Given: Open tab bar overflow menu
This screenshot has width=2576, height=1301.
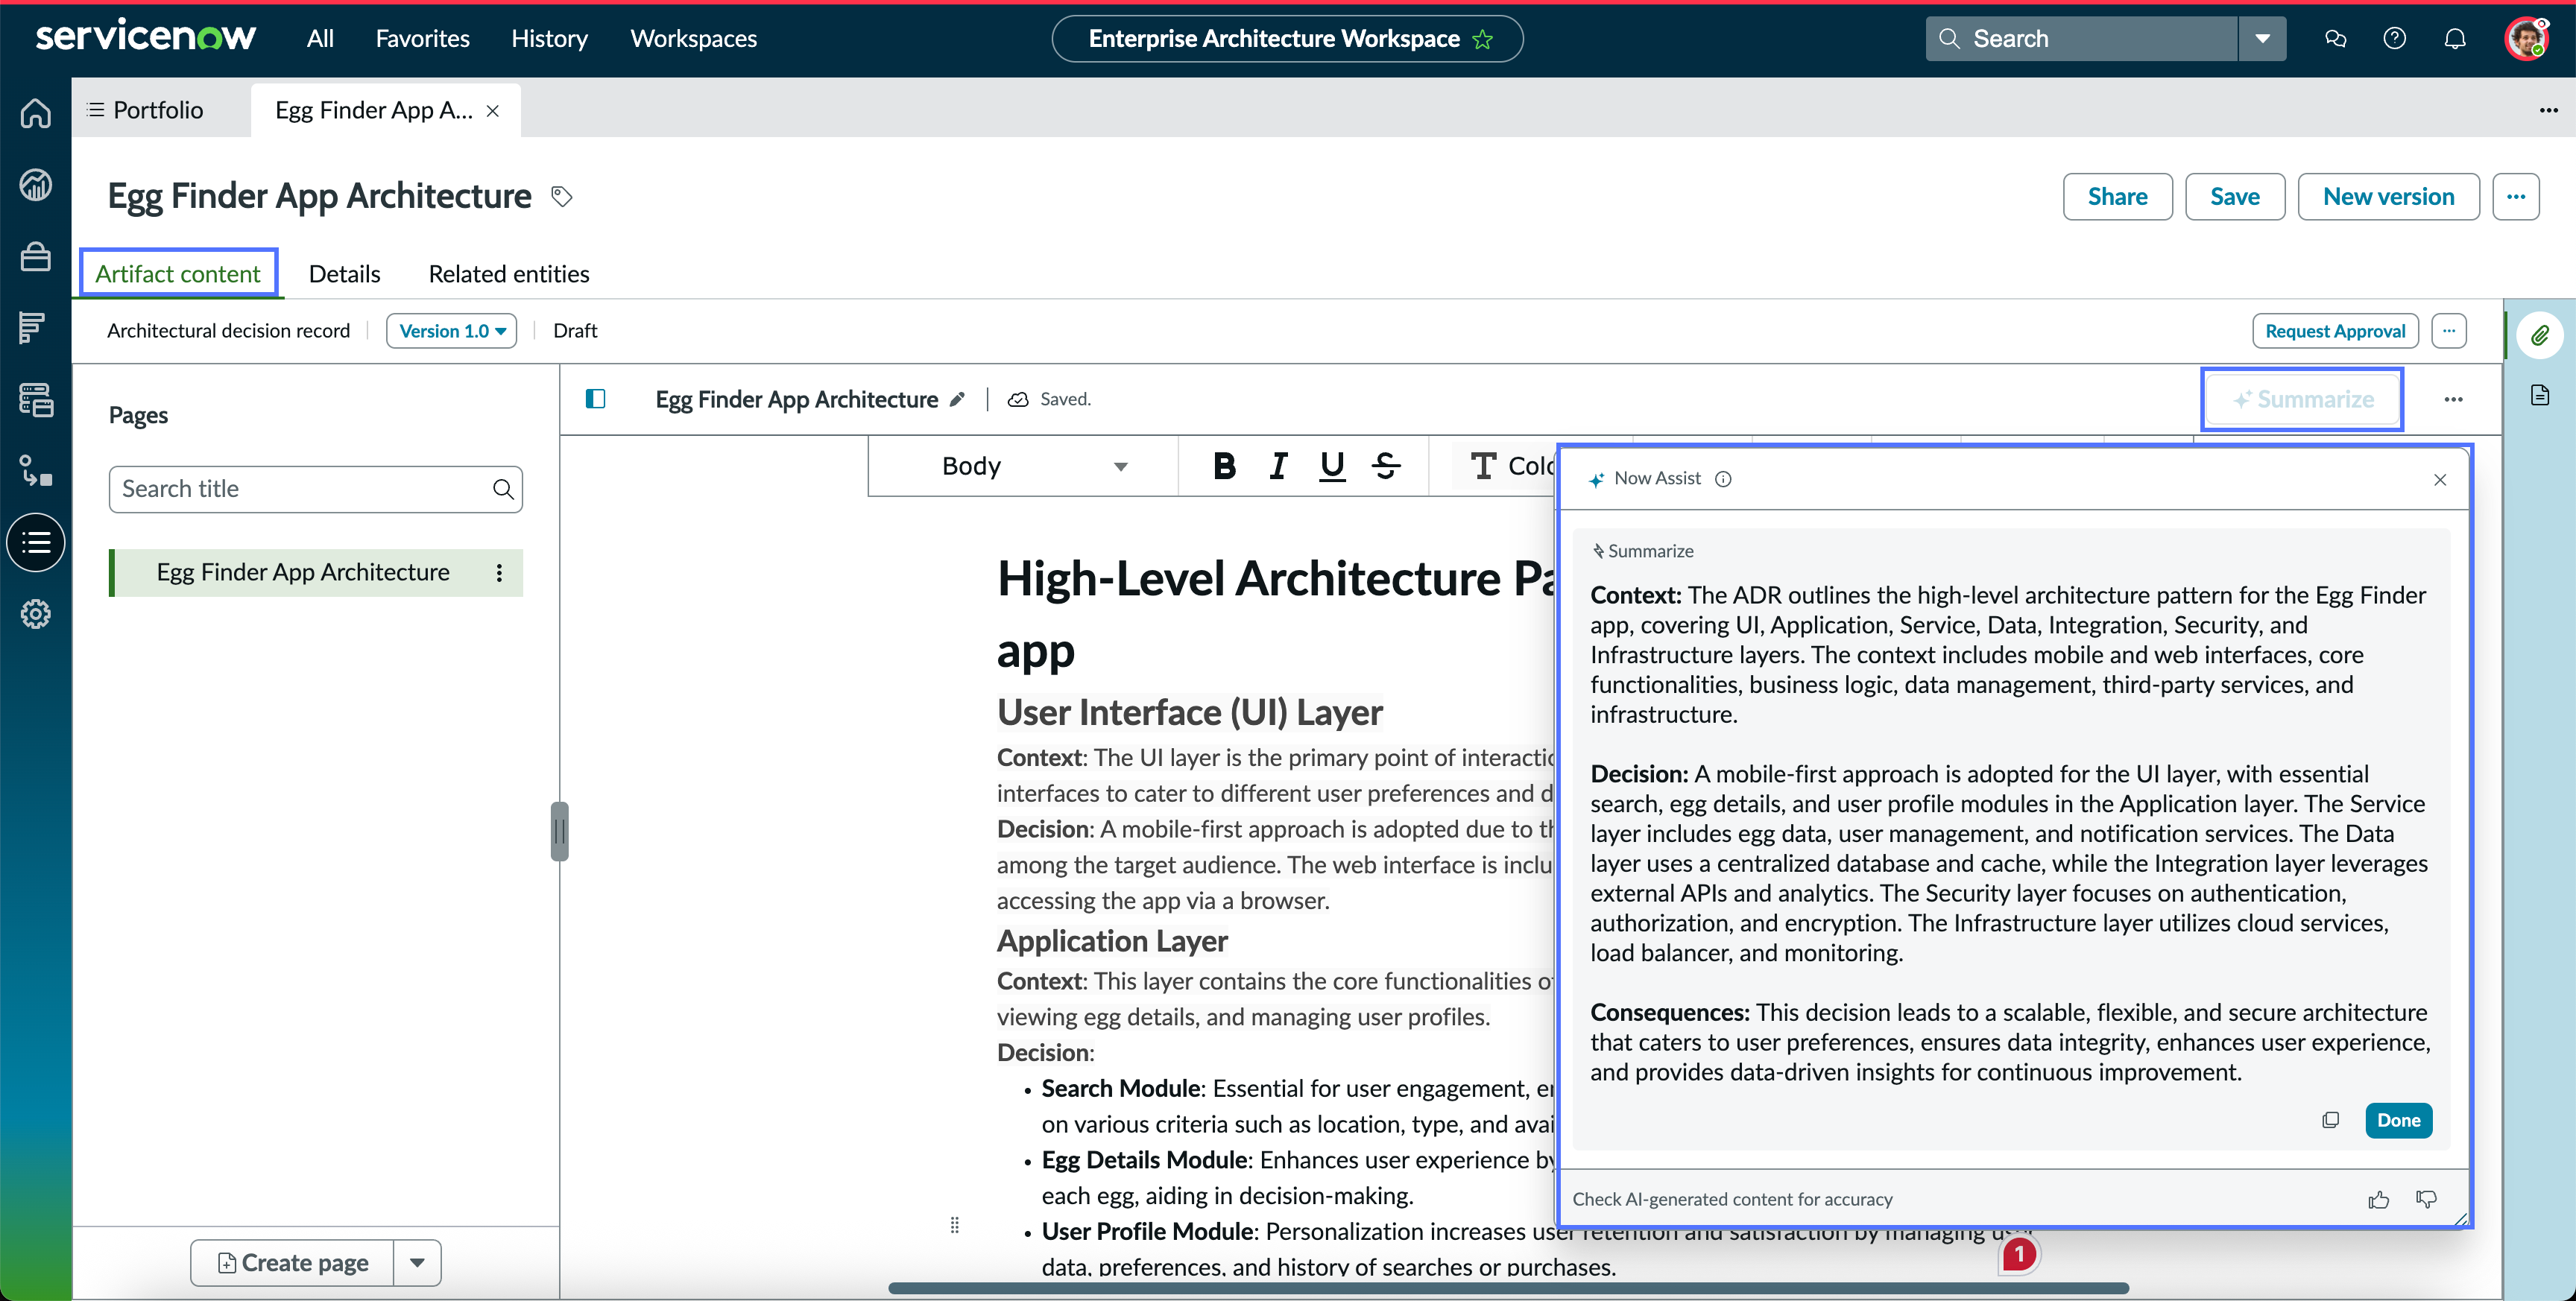Looking at the screenshot, I should click(2548, 110).
